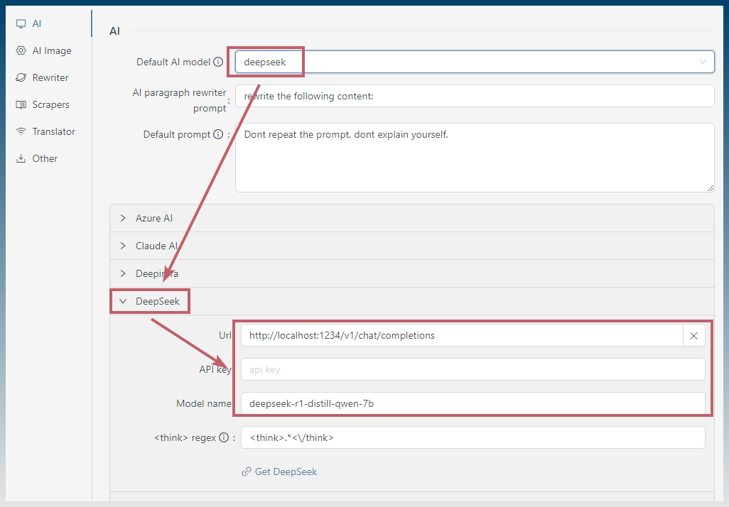Expand the Claude AI section

(x=412, y=246)
